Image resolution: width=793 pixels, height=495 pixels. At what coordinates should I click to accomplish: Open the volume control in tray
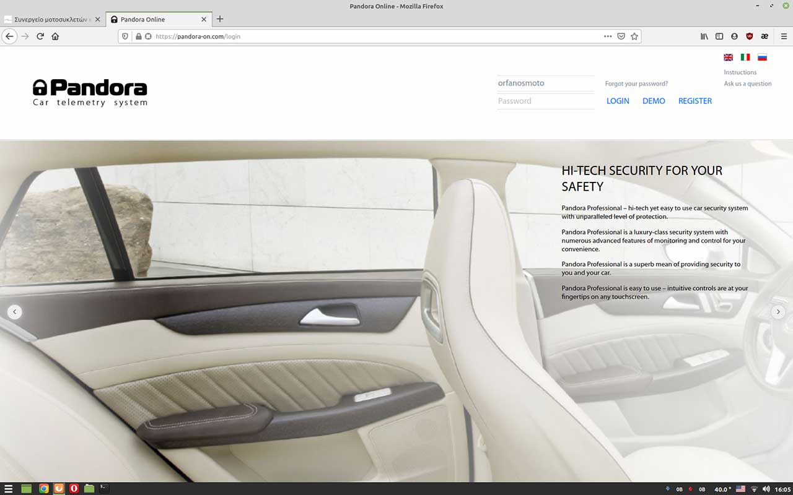coord(766,489)
